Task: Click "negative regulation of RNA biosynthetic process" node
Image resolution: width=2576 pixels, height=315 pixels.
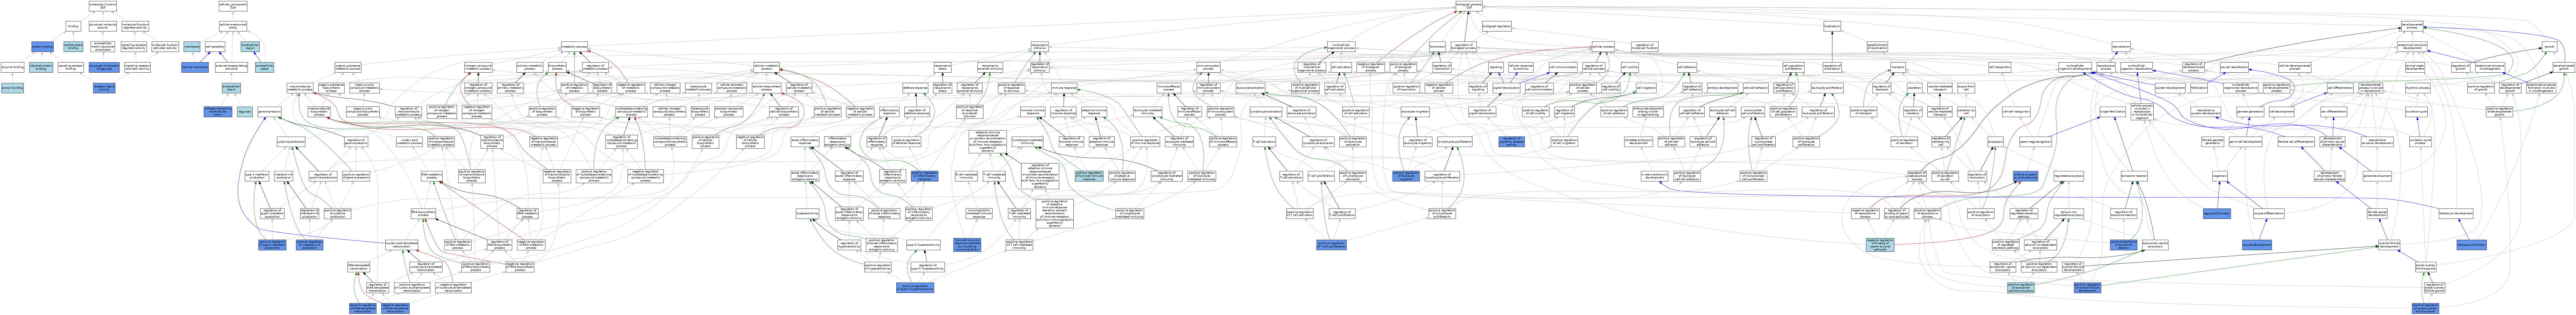Action: tap(520, 267)
